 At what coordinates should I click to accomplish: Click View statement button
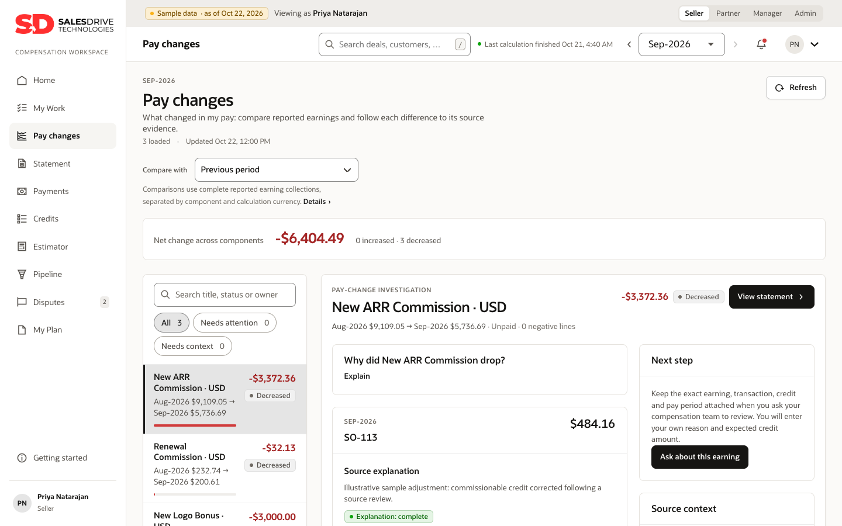pyautogui.click(x=772, y=297)
